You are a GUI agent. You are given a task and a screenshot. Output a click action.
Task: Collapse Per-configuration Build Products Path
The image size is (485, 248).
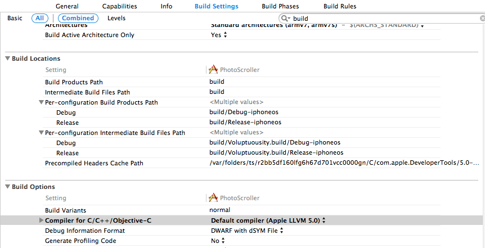coord(41,102)
